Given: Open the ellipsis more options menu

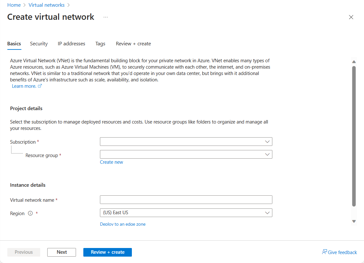Looking at the screenshot, I should pos(106,17).
